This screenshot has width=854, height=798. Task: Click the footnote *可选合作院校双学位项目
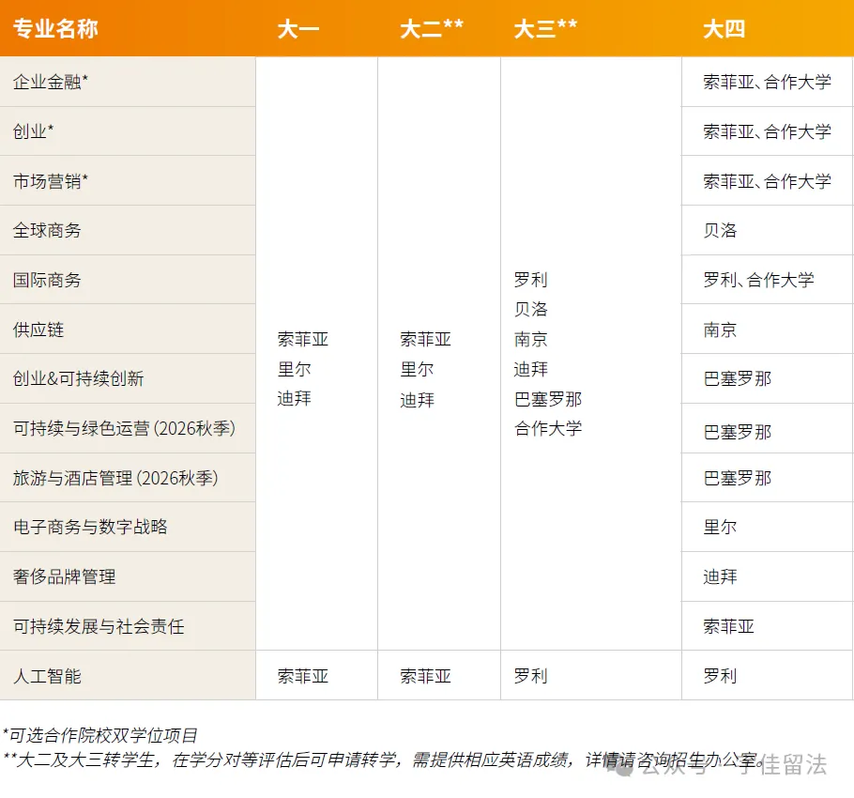coord(100,735)
